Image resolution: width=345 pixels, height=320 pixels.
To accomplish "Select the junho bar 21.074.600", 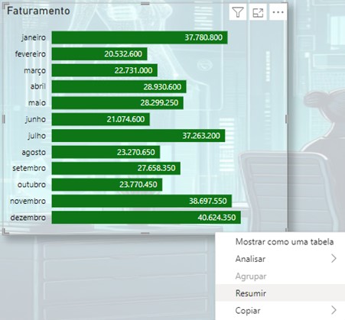I will click(x=101, y=119).
